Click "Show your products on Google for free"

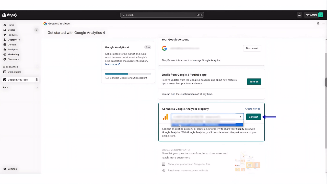click(x=189, y=164)
